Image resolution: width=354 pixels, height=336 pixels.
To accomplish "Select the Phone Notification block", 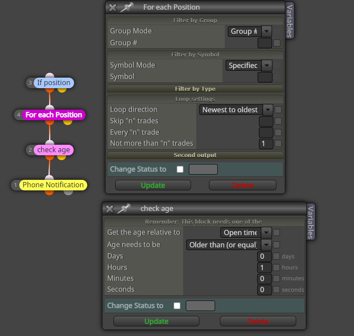I will [x=53, y=185].
